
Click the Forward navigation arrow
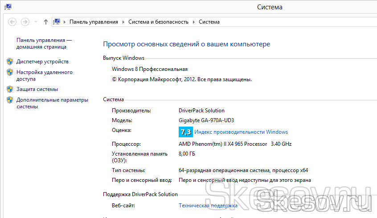coord(25,22)
